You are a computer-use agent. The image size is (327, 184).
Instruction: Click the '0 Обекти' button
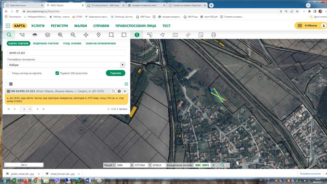click(x=311, y=26)
